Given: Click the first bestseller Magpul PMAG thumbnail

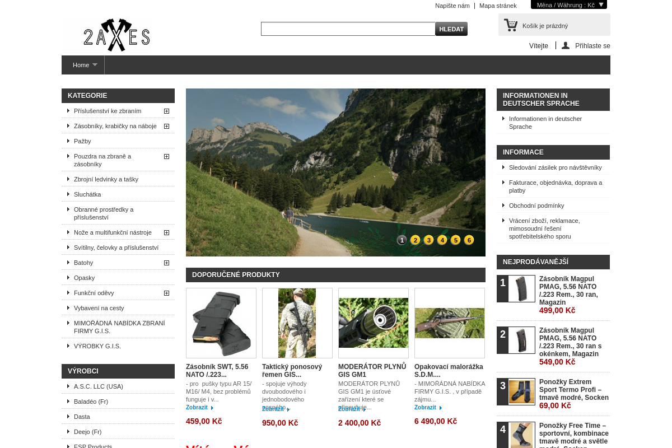Looking at the screenshot, I should [x=521, y=289].
